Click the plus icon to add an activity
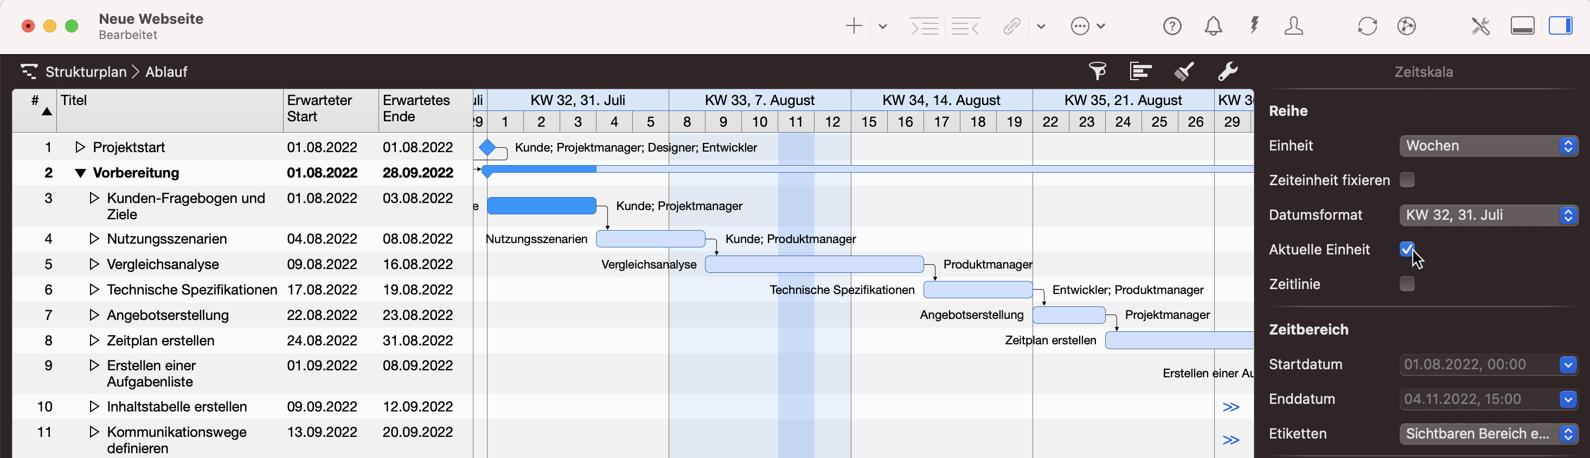This screenshot has width=1590, height=458. click(x=854, y=26)
